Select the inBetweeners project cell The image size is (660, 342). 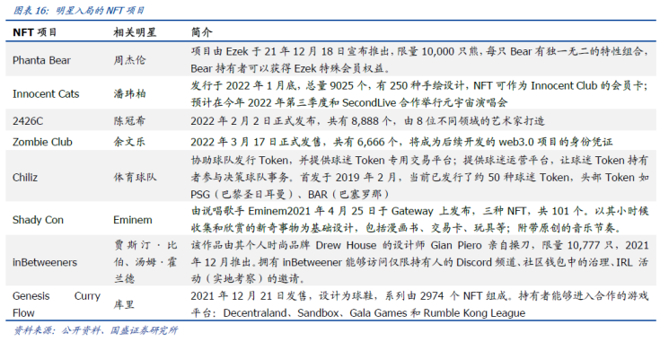click(45, 262)
